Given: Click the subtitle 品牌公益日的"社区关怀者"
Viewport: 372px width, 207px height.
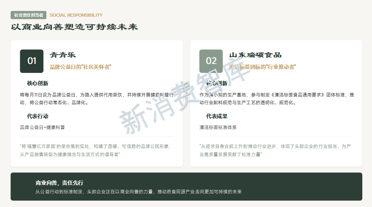Looking at the screenshot, I should point(80,67).
